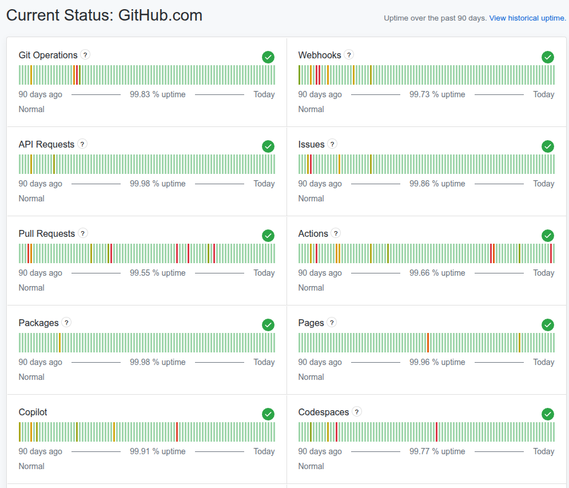The image size is (569, 488).
Task: Click the Pull Requests question mark icon
Action: point(83,233)
